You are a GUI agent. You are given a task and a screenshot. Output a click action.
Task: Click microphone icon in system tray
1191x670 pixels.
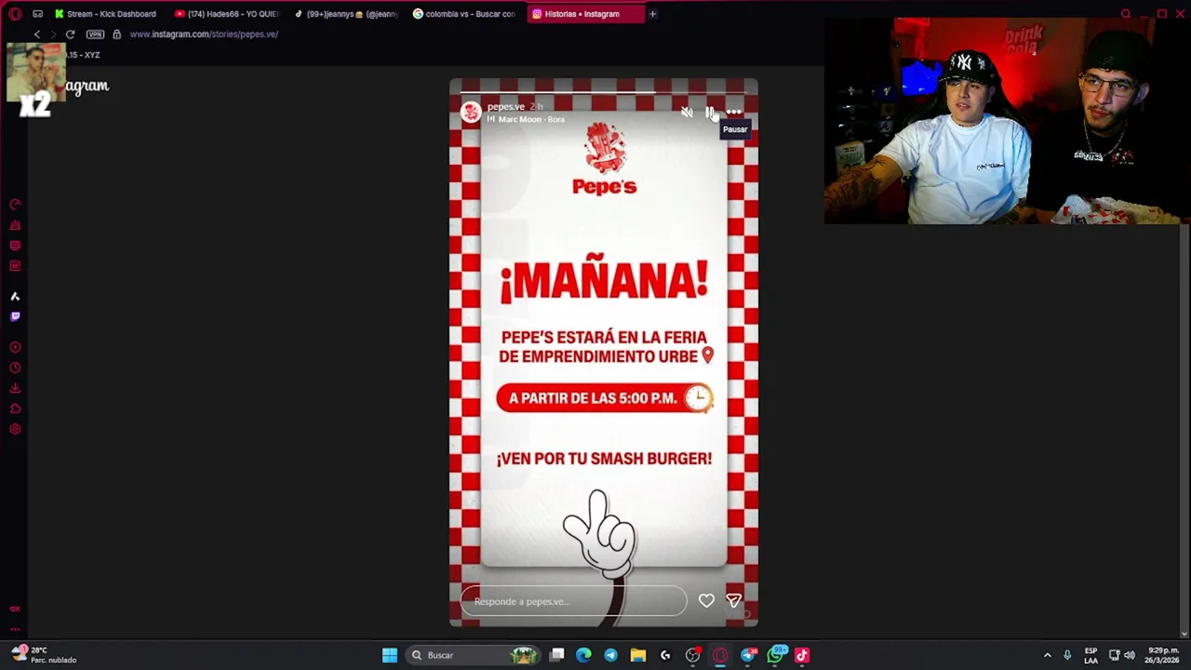(1067, 655)
